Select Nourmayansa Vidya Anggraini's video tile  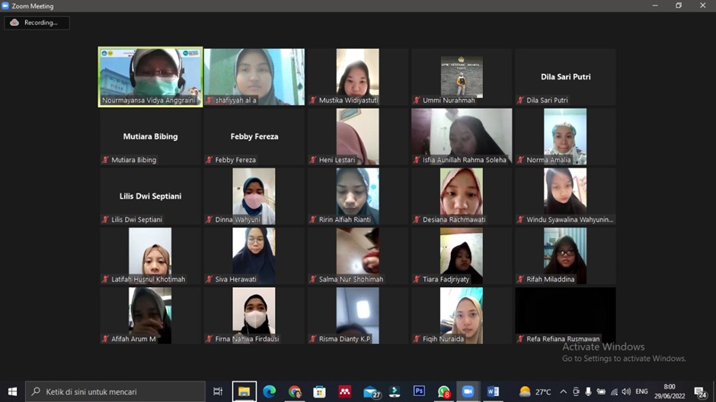tap(150, 76)
